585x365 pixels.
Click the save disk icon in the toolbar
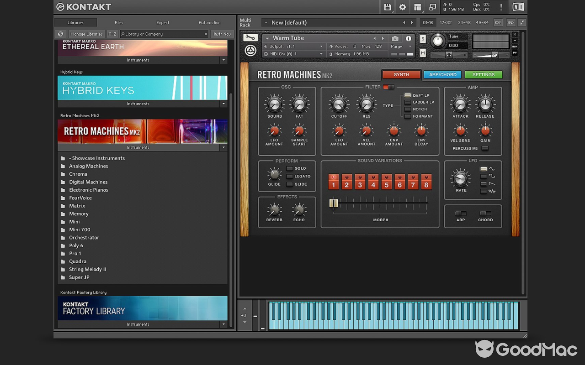(387, 7)
